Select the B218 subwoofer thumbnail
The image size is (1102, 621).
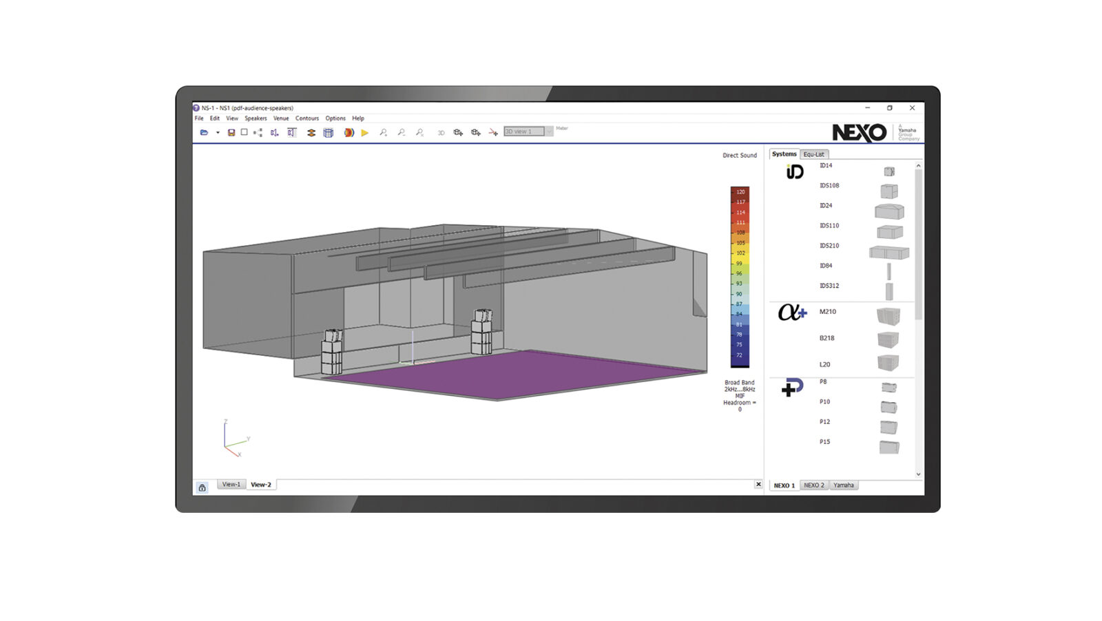[x=888, y=339]
